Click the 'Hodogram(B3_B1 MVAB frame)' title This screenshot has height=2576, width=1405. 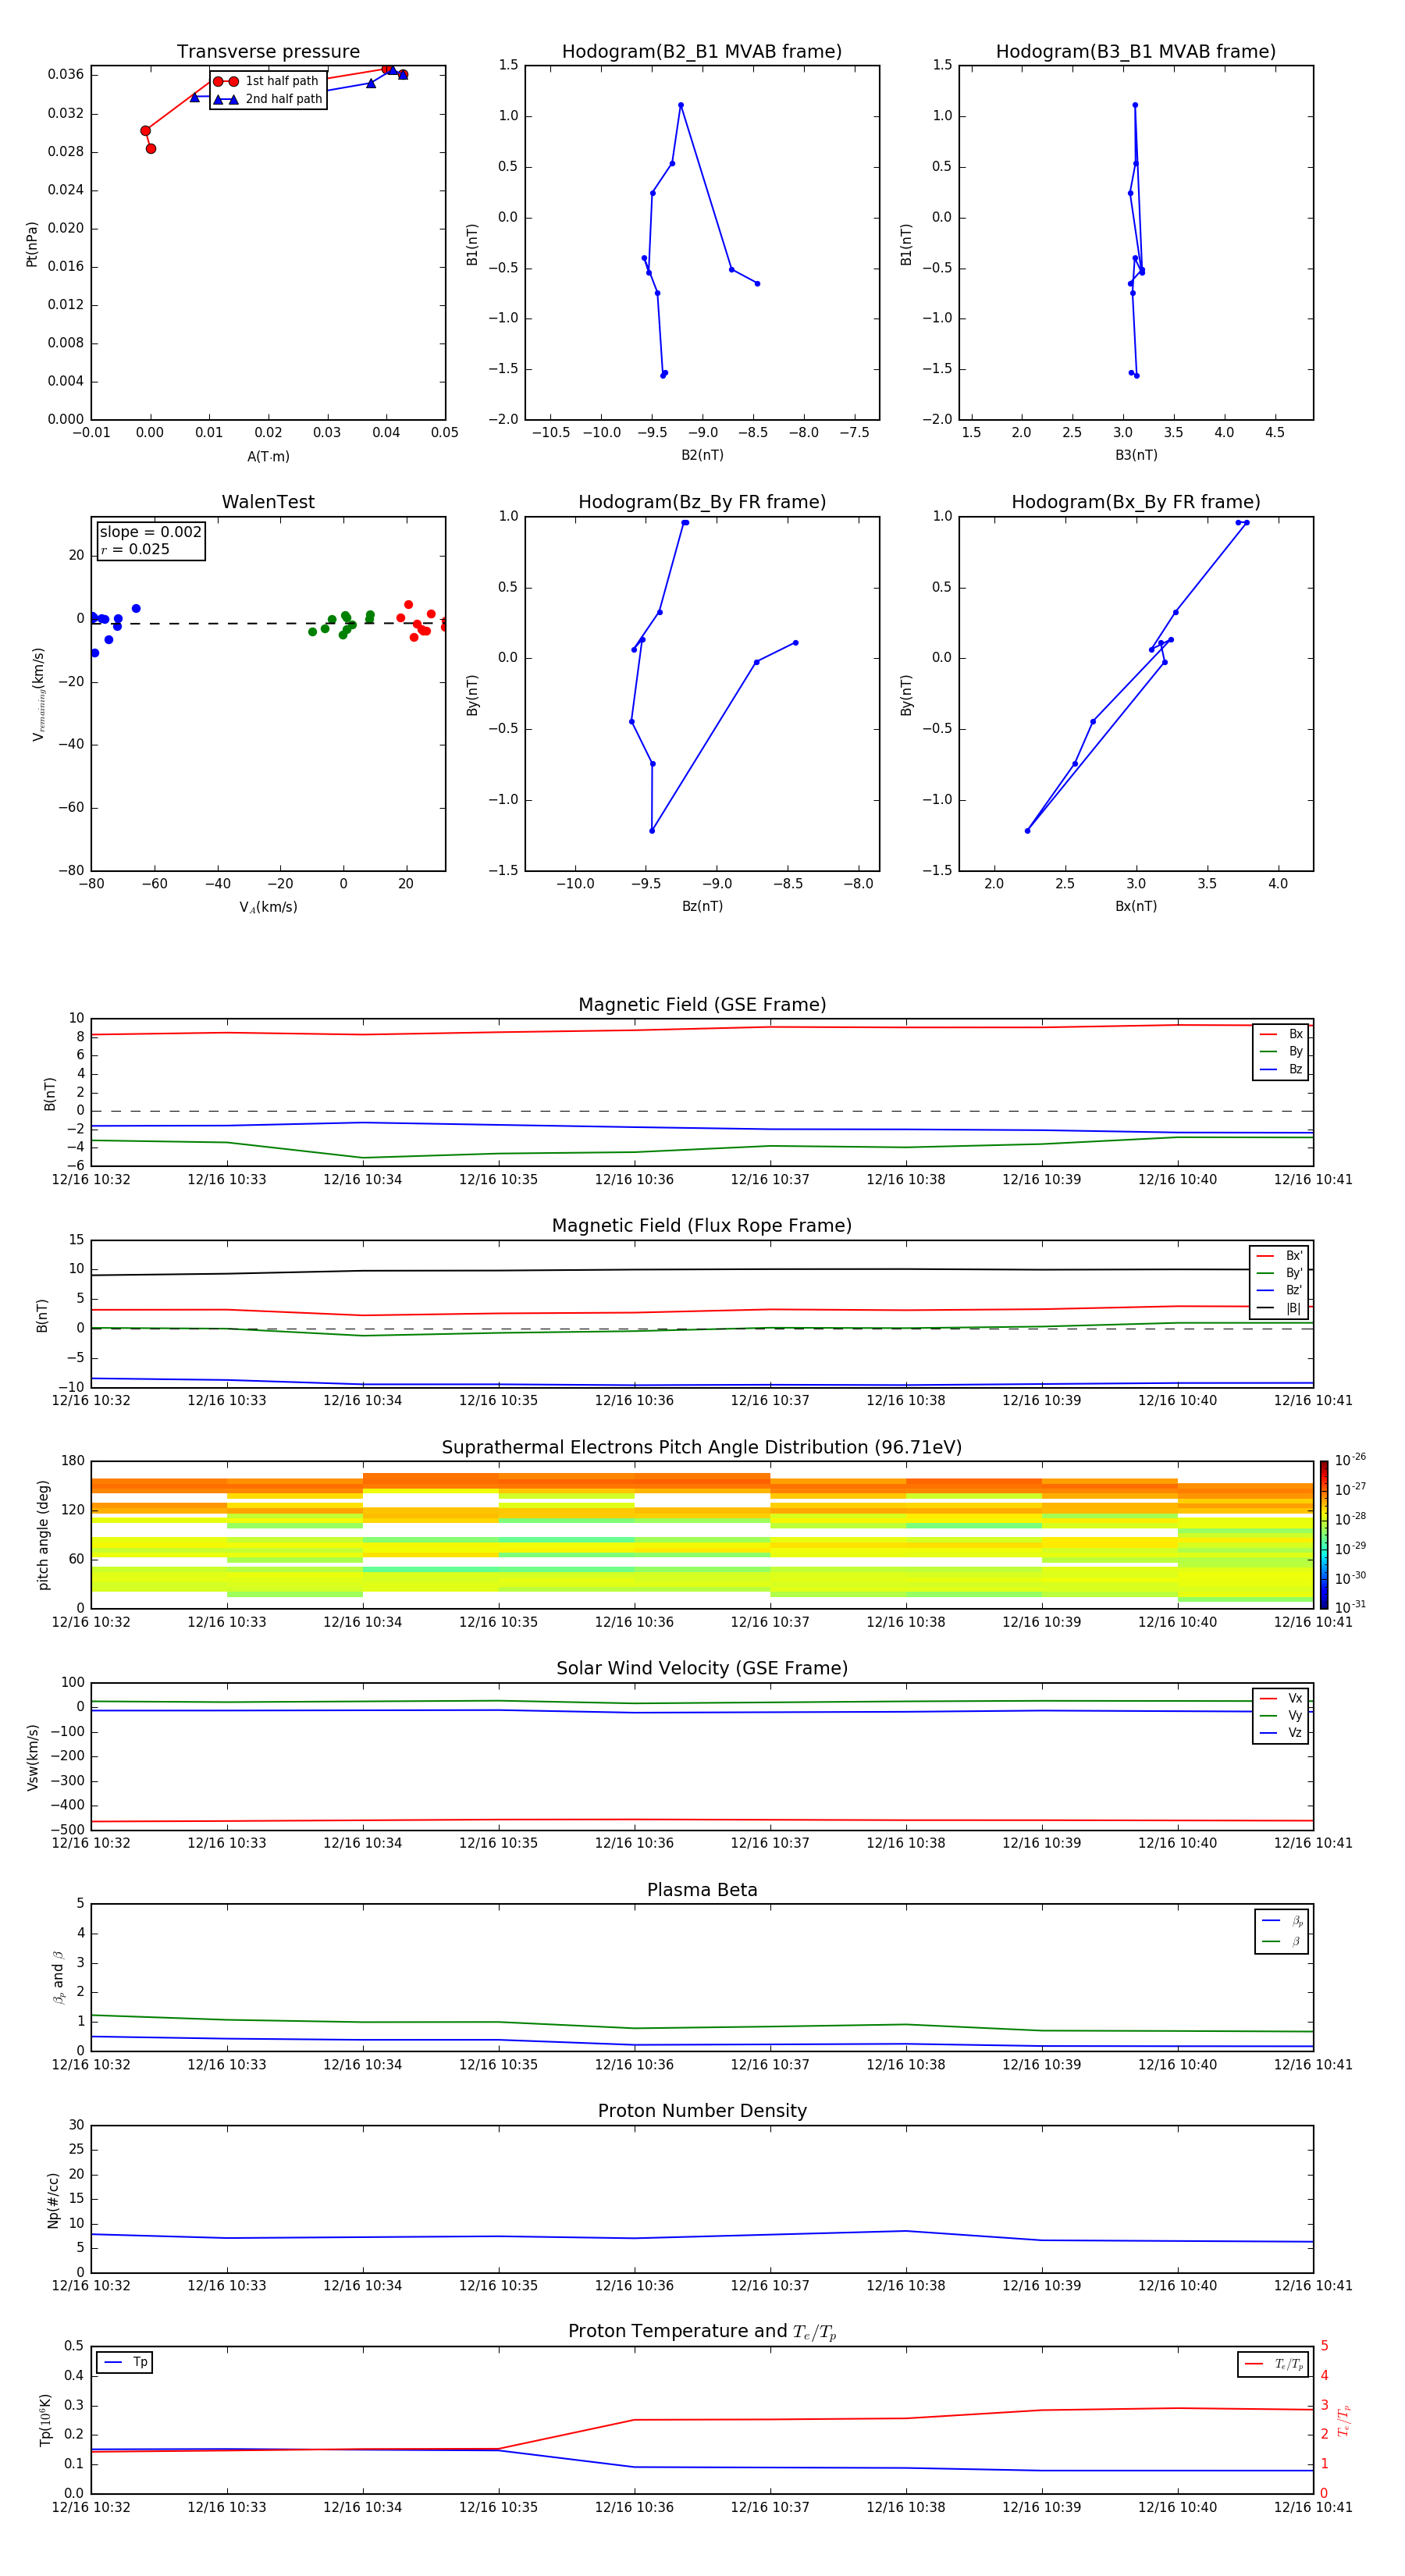click(1136, 52)
